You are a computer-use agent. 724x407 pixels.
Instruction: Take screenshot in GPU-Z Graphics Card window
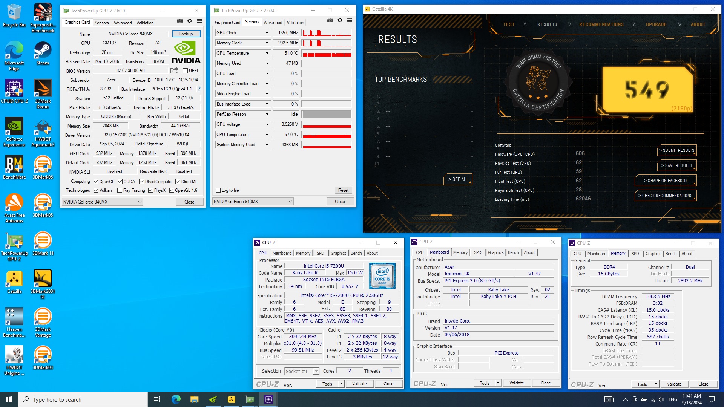point(180,21)
